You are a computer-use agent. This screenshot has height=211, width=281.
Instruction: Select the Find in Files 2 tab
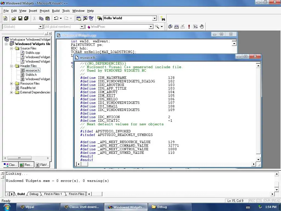click(x=77, y=194)
